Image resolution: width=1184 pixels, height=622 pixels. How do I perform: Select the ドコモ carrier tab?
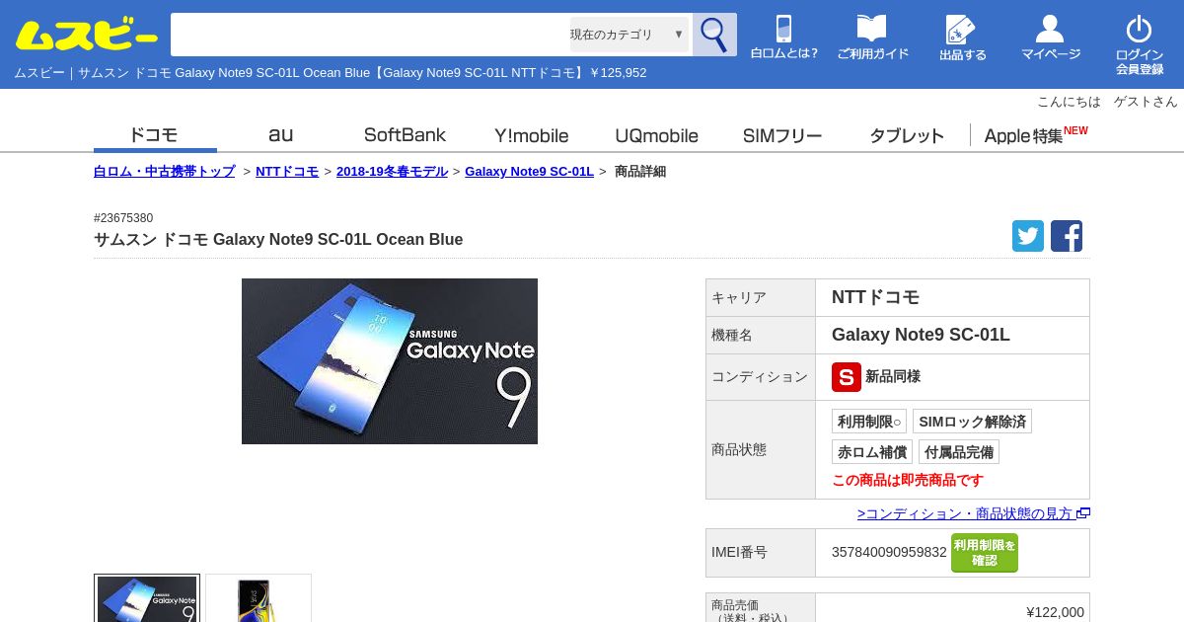tap(154, 135)
